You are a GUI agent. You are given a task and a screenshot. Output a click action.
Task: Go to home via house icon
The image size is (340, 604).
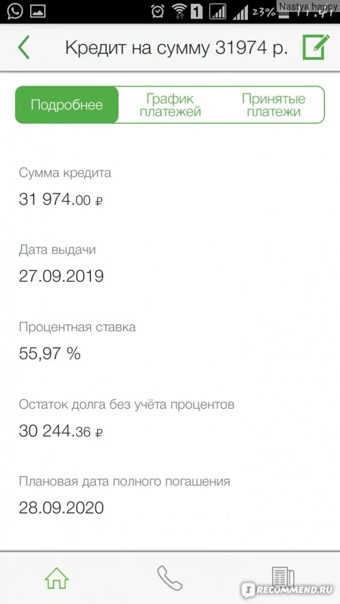coord(56,578)
